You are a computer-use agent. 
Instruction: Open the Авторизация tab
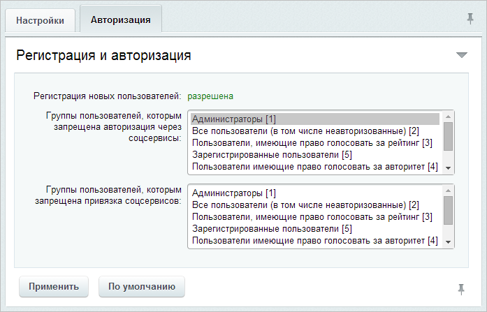coord(120,20)
